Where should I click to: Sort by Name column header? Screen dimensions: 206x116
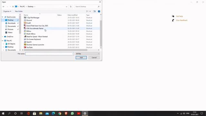26,15
